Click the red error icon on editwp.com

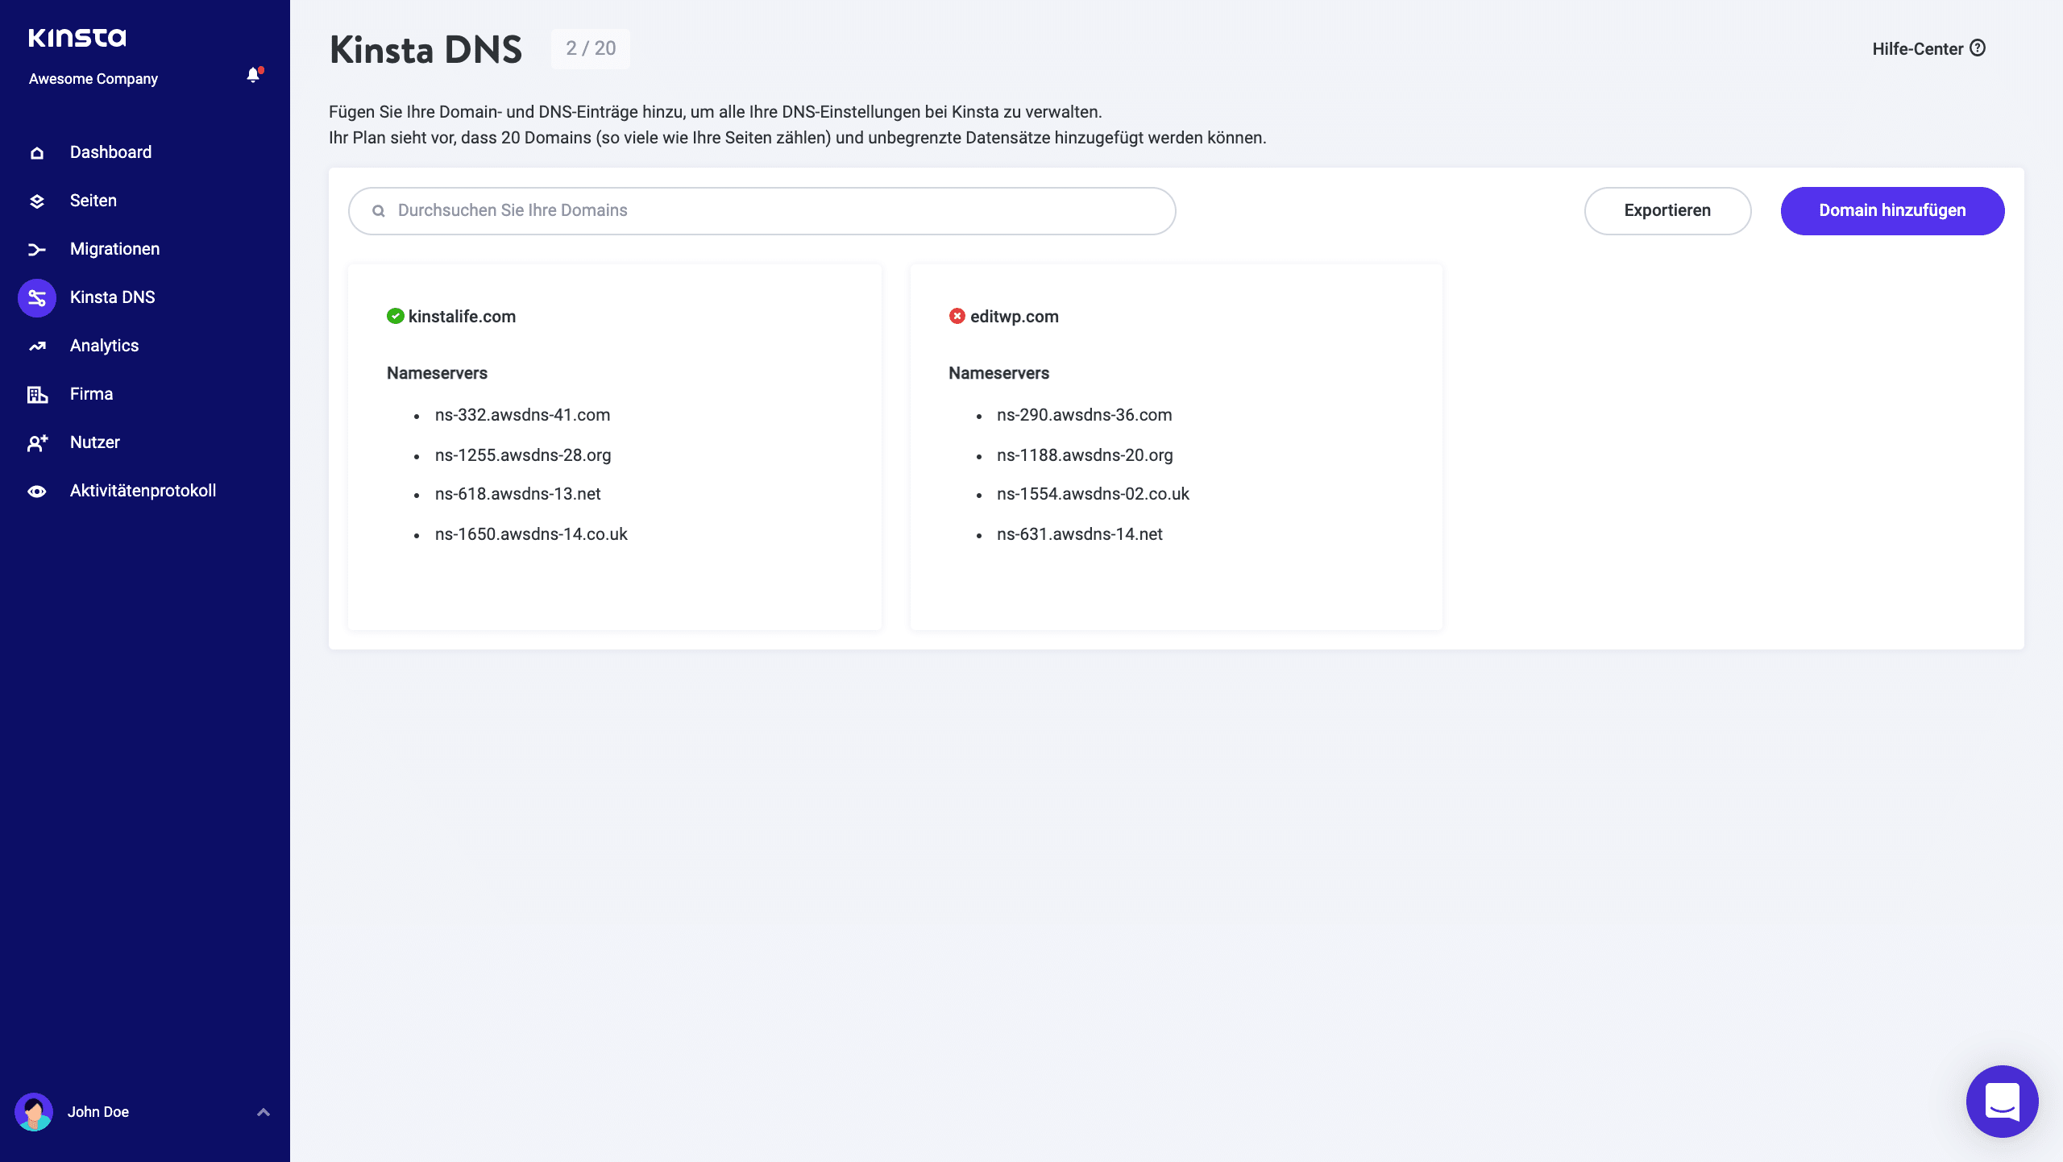(x=957, y=316)
